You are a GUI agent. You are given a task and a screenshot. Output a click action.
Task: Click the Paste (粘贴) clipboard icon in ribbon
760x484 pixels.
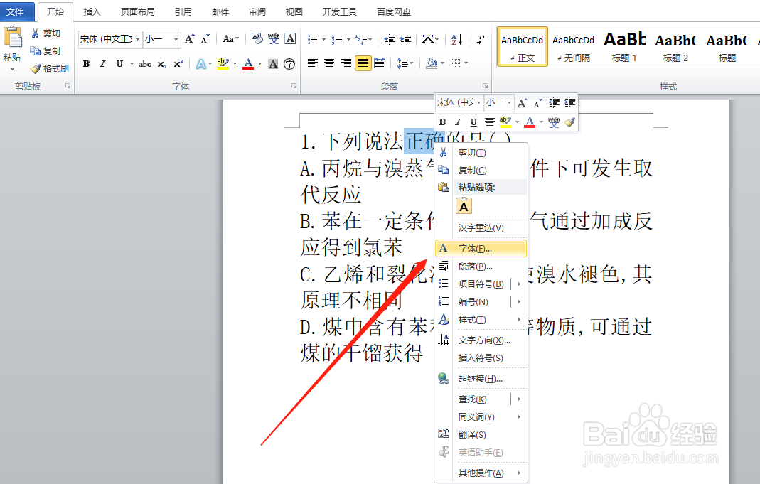(x=13, y=38)
